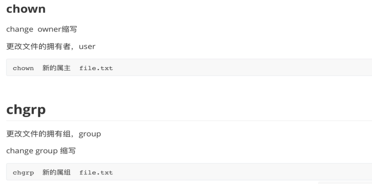The width and height of the screenshot is (372, 184).
Task: Click file.txt in the chgrp code block
Action: [x=96, y=172]
